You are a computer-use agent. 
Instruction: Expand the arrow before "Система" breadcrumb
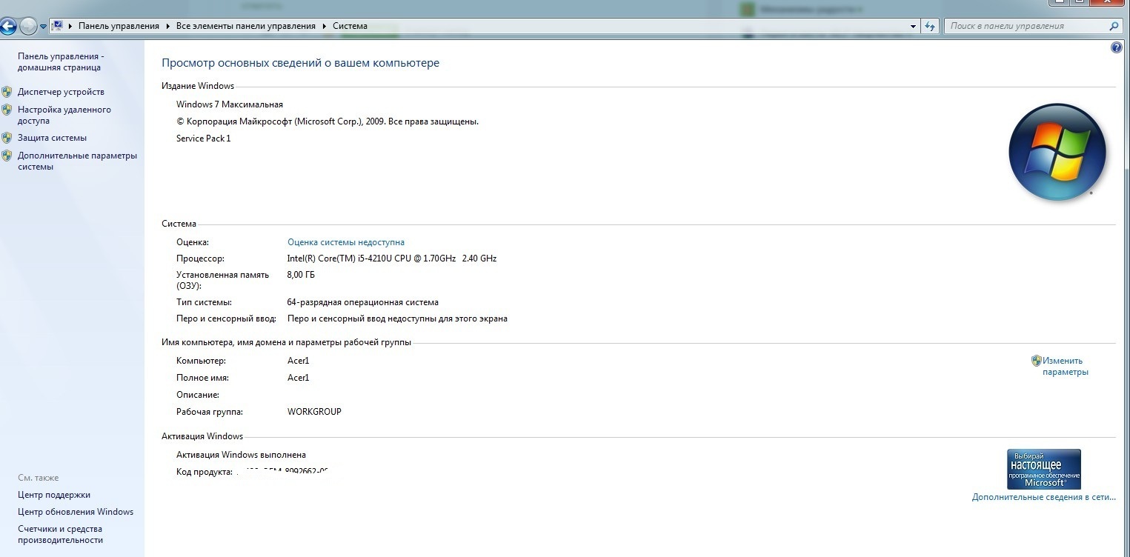[x=325, y=26]
